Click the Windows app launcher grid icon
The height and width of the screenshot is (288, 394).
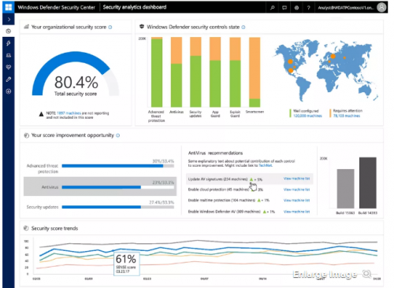(x=8, y=7)
